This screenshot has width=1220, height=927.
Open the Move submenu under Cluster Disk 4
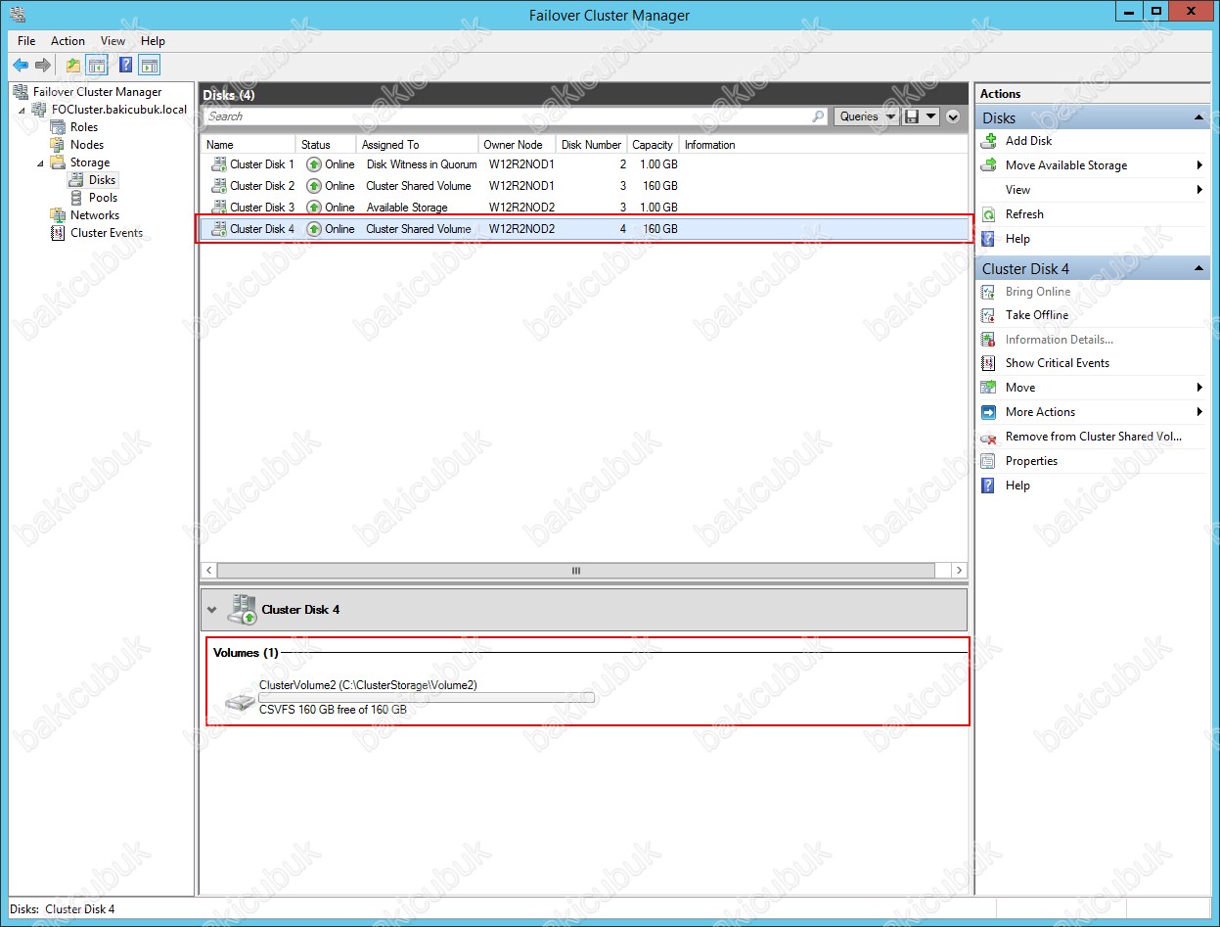(x=1093, y=388)
